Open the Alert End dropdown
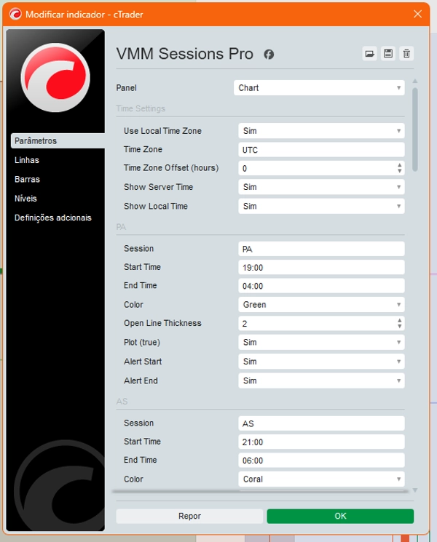Viewport: 437px width, 542px height. (x=321, y=380)
